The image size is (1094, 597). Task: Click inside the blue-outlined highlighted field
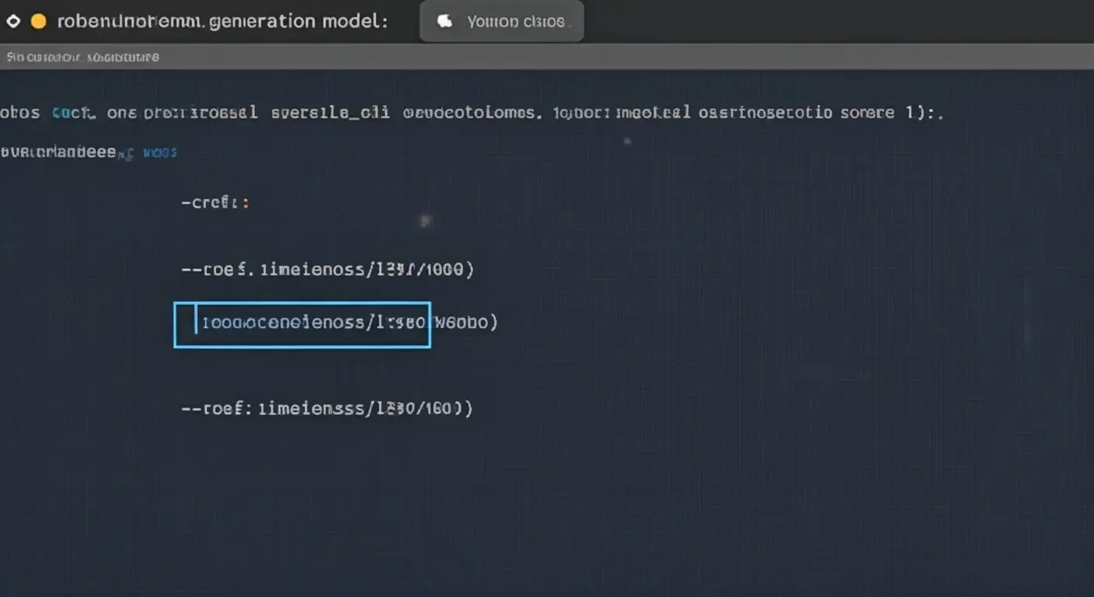[x=311, y=323]
